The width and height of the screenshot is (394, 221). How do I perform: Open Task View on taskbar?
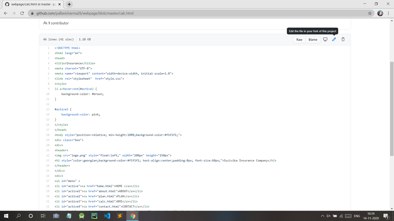tap(43, 216)
